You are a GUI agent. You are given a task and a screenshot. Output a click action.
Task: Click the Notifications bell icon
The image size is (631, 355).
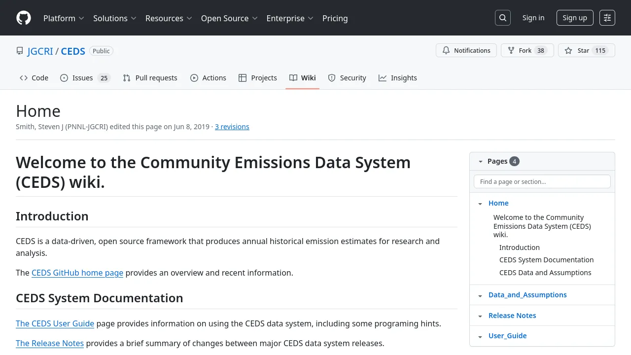point(446,50)
